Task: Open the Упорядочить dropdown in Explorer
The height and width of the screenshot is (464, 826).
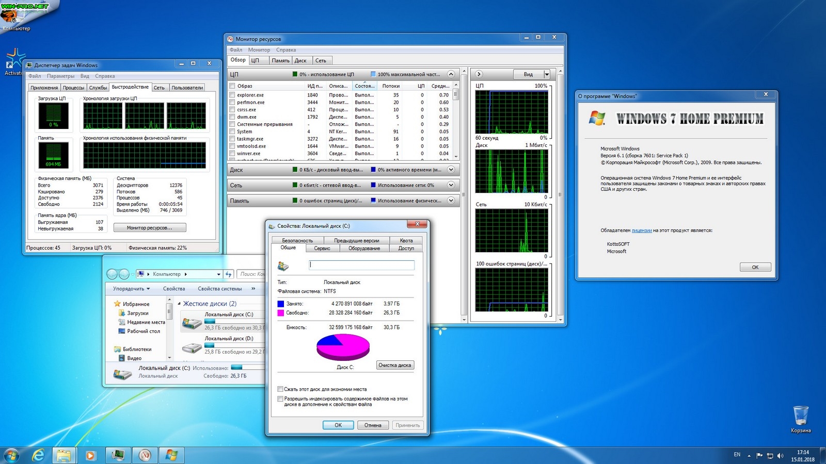Action: (131, 289)
